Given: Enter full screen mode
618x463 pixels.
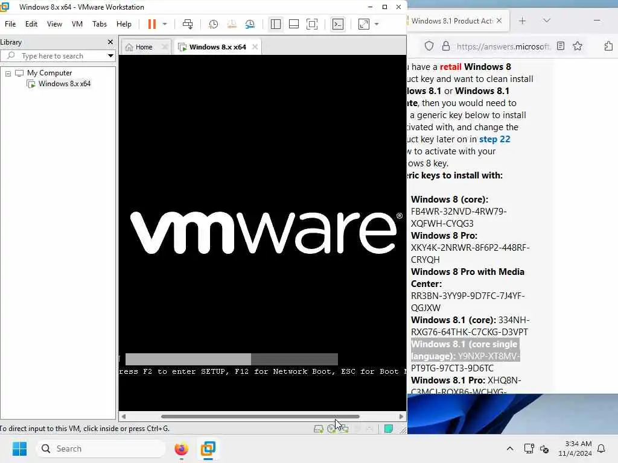Looking at the screenshot, I should pos(312,24).
